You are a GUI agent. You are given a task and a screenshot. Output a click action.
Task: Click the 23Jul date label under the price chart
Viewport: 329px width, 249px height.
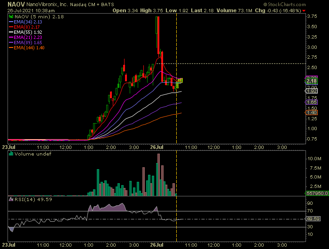click(9, 147)
